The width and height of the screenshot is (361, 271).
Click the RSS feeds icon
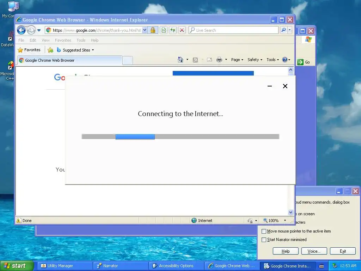tap(195, 60)
